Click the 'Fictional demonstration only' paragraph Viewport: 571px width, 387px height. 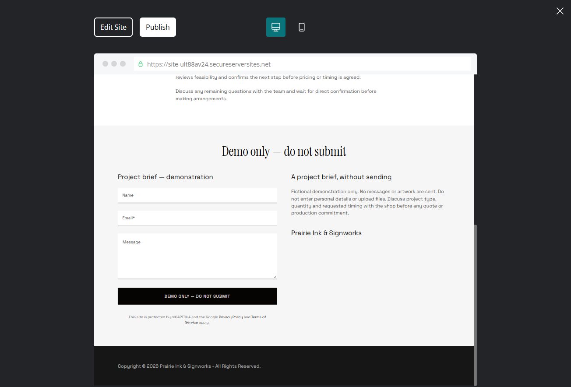click(x=368, y=202)
